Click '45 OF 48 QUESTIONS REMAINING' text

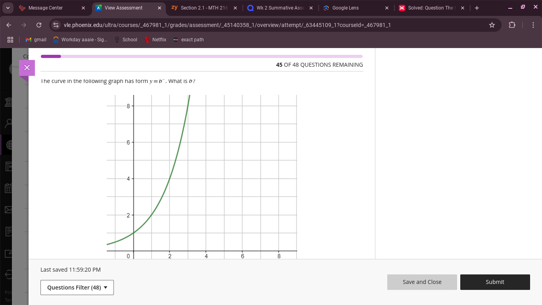[x=319, y=65]
